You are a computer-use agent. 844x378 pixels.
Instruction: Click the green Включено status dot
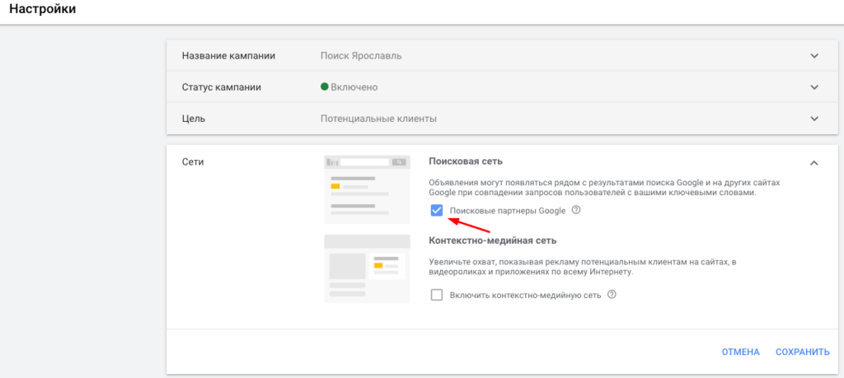pyautogui.click(x=325, y=86)
